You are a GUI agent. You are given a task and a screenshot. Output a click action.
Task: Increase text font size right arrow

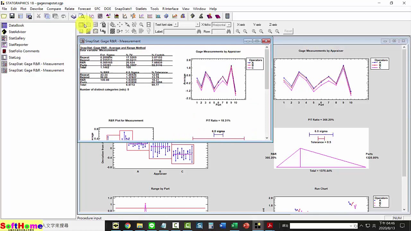coord(197,25)
